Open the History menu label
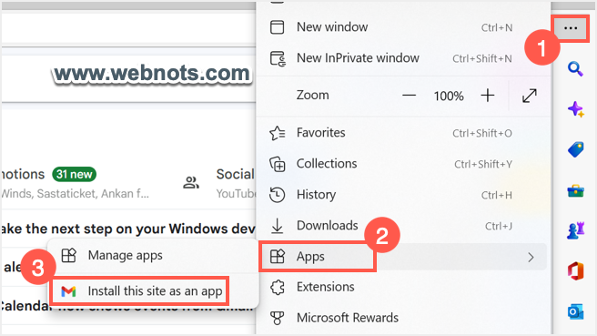Viewport: 597px width, 336px height. [317, 195]
